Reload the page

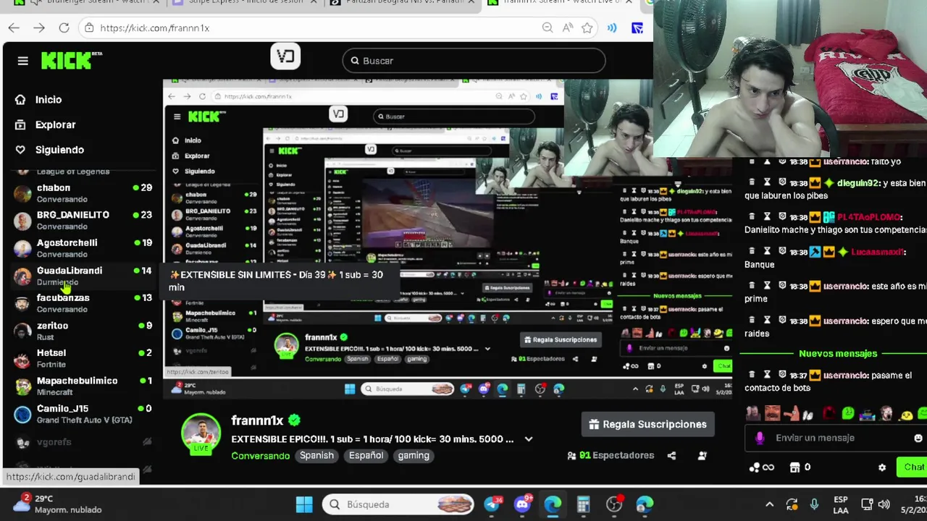click(64, 27)
